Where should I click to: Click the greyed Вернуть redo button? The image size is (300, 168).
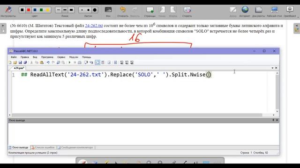[x=135, y=11]
